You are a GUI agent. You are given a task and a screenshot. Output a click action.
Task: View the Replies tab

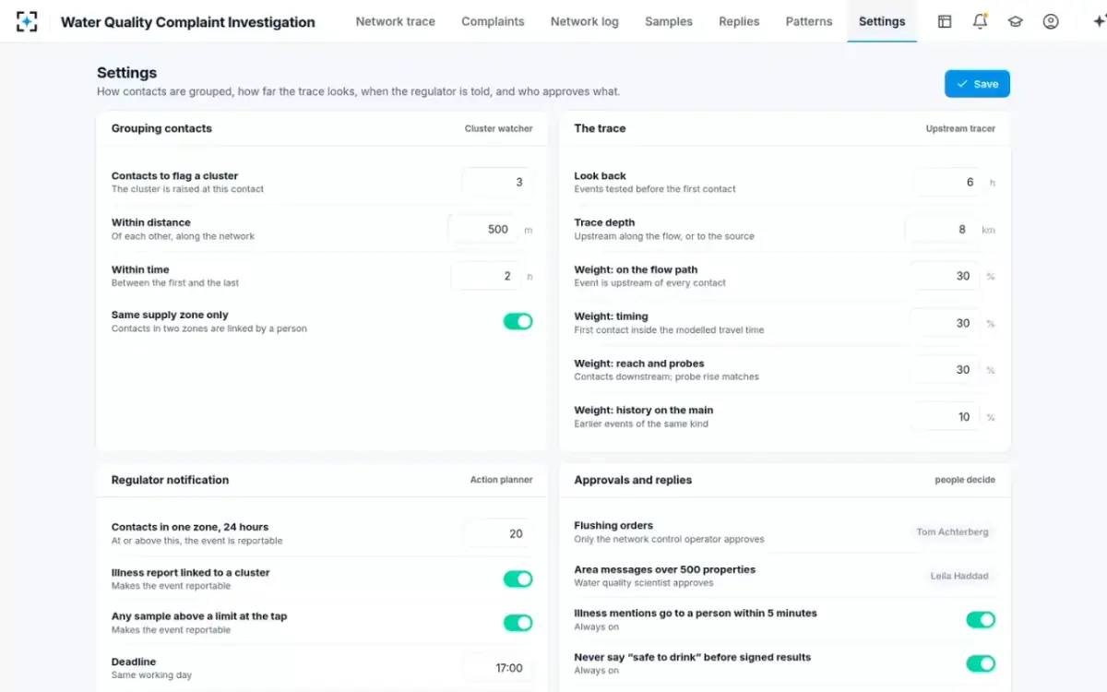739,21
